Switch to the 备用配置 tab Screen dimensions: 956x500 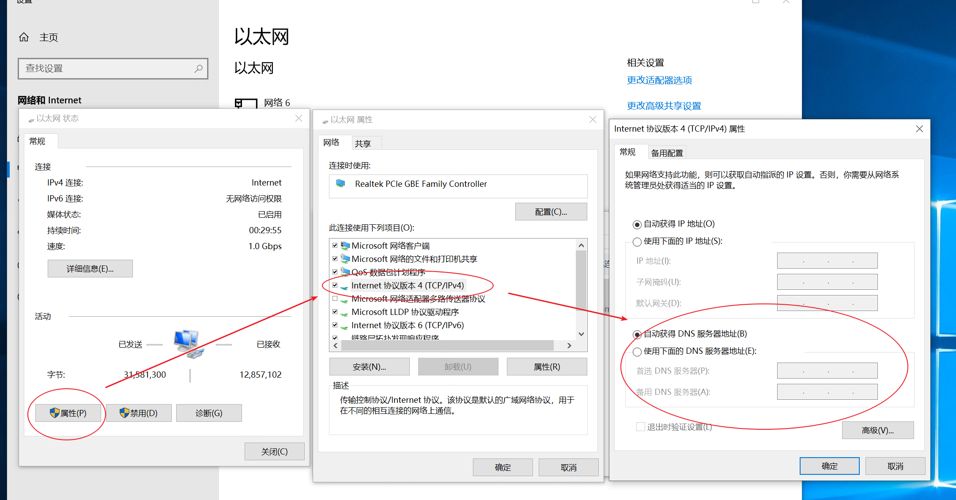pos(667,152)
